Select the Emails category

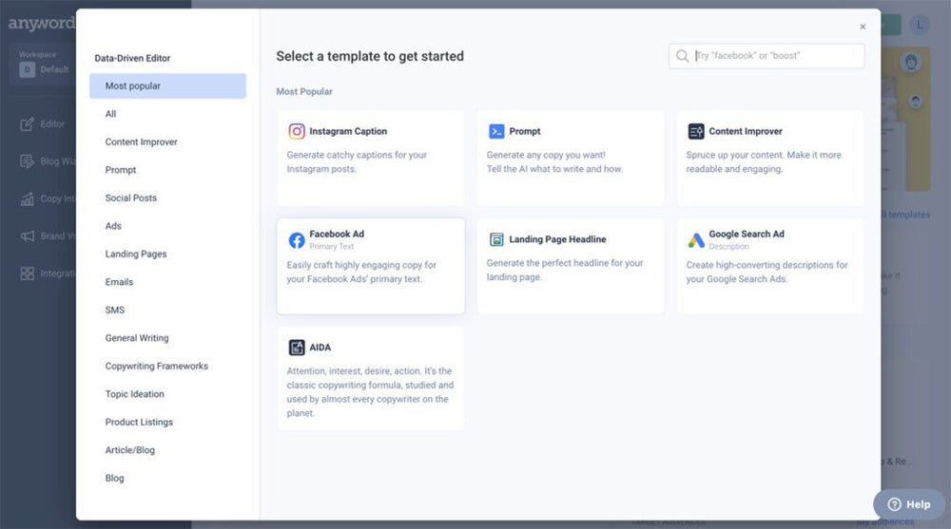pyautogui.click(x=119, y=282)
